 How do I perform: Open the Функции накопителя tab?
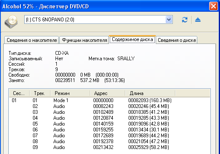click(84, 40)
